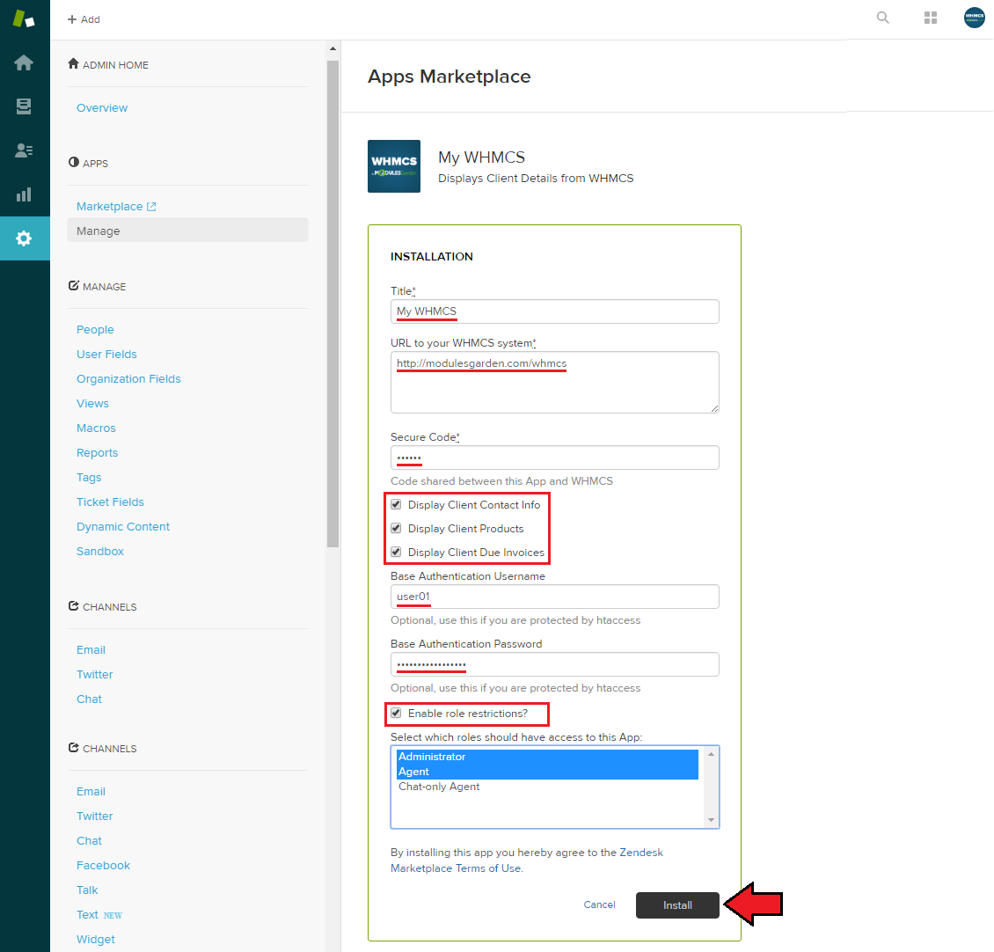
Task: Open User Fields settings
Action: [106, 354]
